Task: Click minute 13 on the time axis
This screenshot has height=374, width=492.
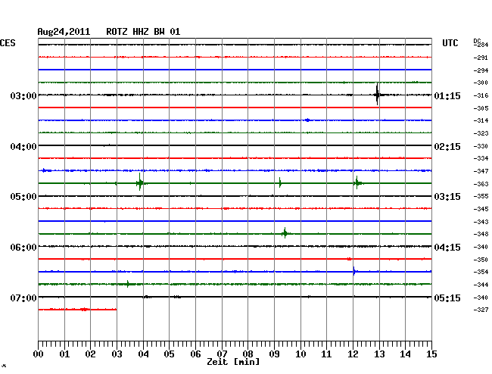Action: 379,354
